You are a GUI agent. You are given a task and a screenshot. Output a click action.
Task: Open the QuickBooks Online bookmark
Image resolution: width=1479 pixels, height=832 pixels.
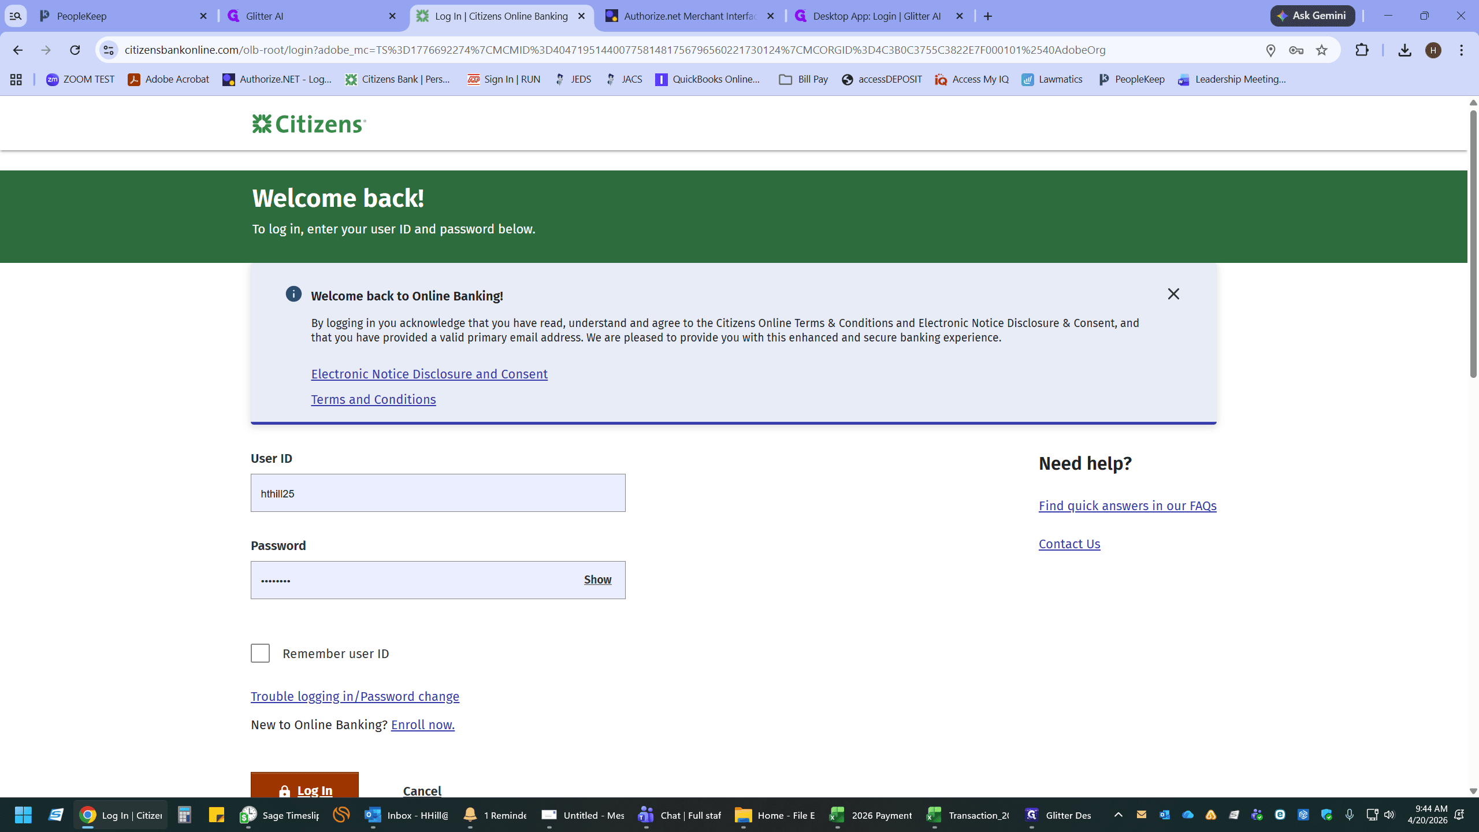[x=708, y=80]
